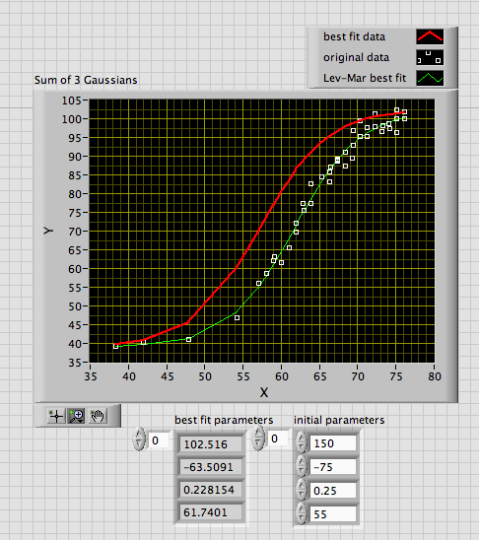Click the stepper beside initial value 55

coord(302,513)
